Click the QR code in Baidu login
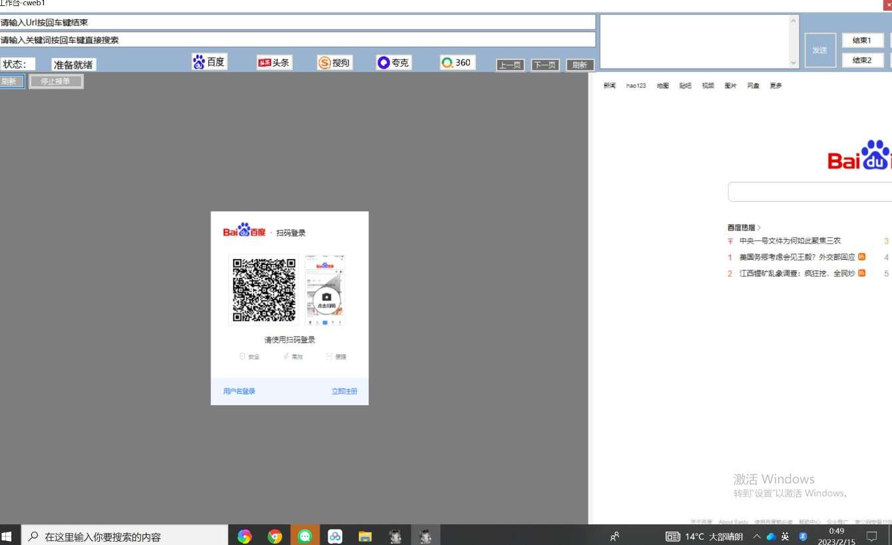The height and width of the screenshot is (545, 892). [264, 290]
